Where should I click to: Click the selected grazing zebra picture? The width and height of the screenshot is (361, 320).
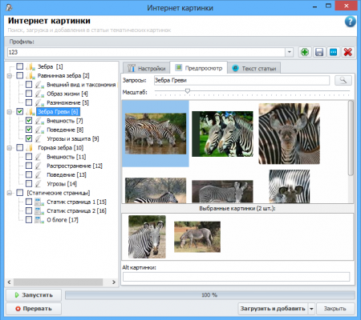[197, 237]
